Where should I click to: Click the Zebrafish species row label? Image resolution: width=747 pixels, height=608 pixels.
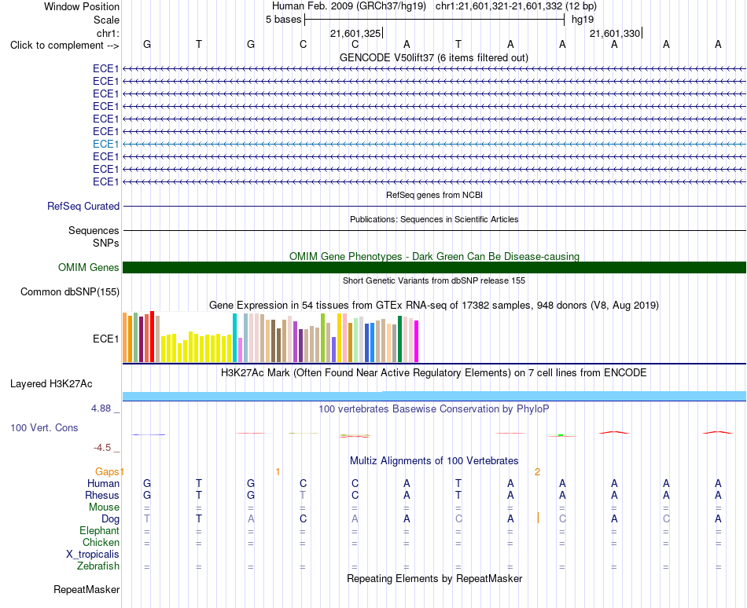coord(98,566)
